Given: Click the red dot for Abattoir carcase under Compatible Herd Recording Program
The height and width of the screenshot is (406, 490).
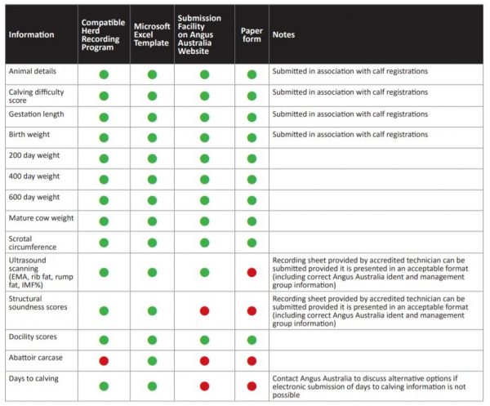Looking at the screenshot, I should [x=104, y=360].
